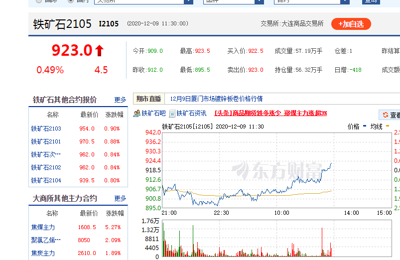Click the blue 价格 legend marker

[x=365, y=126]
